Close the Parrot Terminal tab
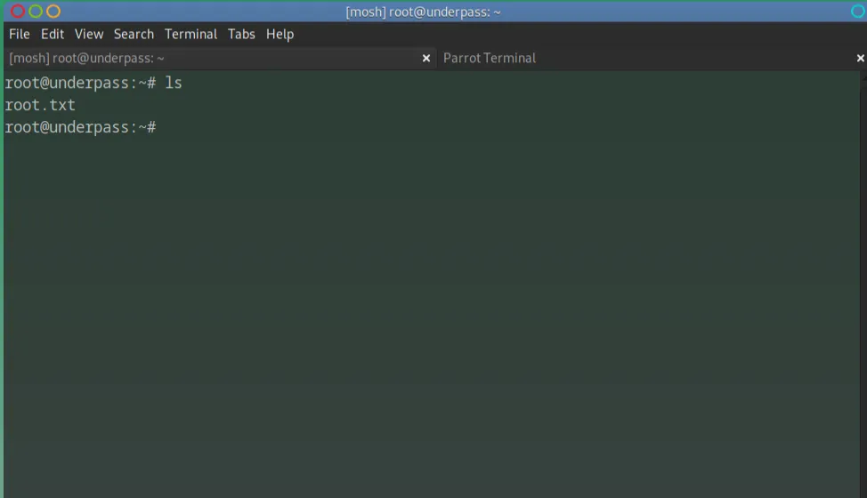Viewport: 867px width, 498px height. tap(860, 58)
